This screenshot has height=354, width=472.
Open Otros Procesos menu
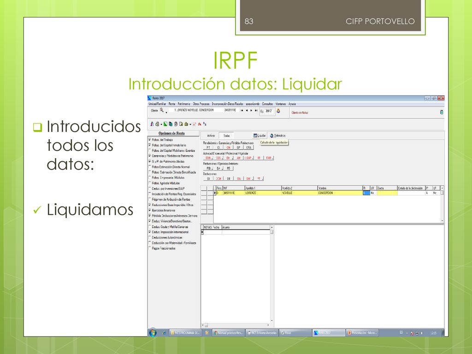click(201, 104)
